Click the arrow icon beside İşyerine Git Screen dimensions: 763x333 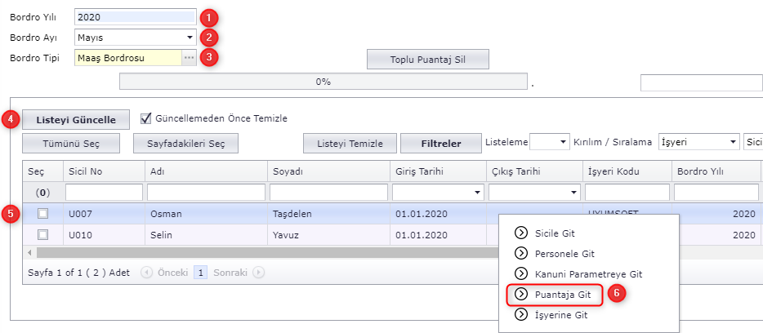521,314
